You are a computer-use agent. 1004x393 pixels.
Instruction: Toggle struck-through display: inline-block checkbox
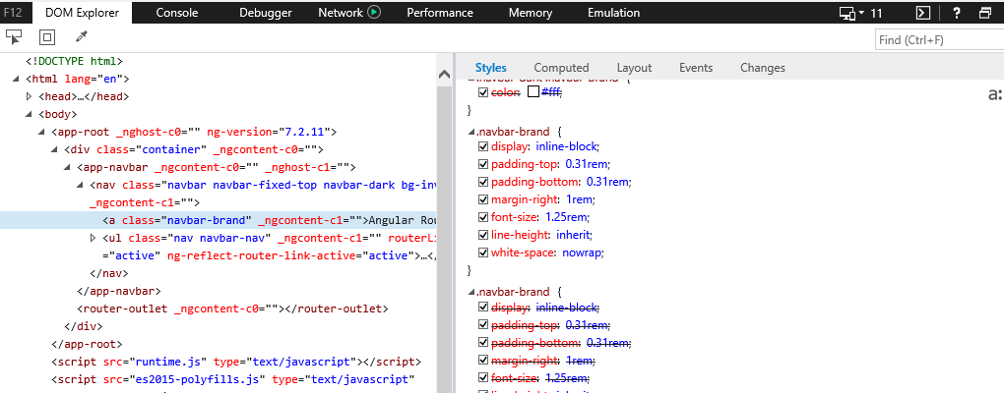click(483, 308)
